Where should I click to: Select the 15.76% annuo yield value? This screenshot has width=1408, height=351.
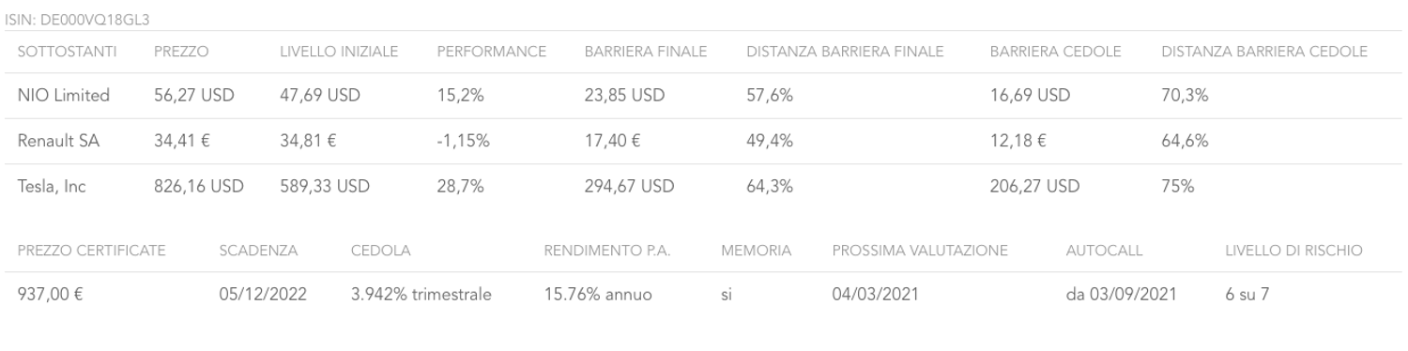click(x=598, y=295)
